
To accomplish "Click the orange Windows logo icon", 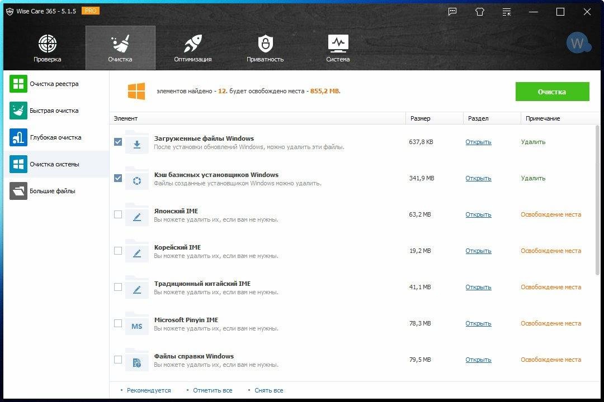I will [x=136, y=91].
